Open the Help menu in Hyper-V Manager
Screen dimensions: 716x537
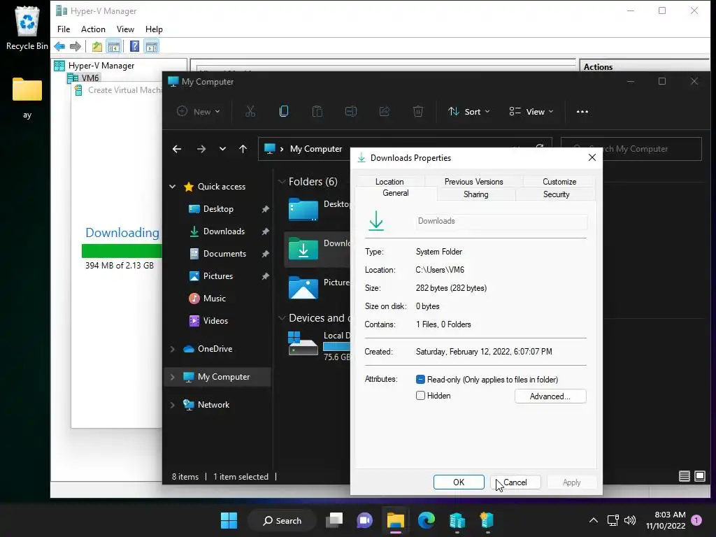point(154,29)
